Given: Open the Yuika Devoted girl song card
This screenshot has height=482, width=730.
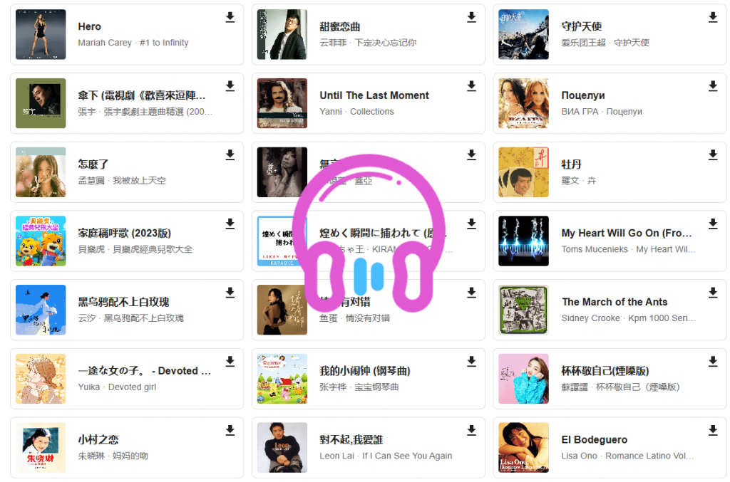Looking at the screenshot, I should click(x=127, y=379).
